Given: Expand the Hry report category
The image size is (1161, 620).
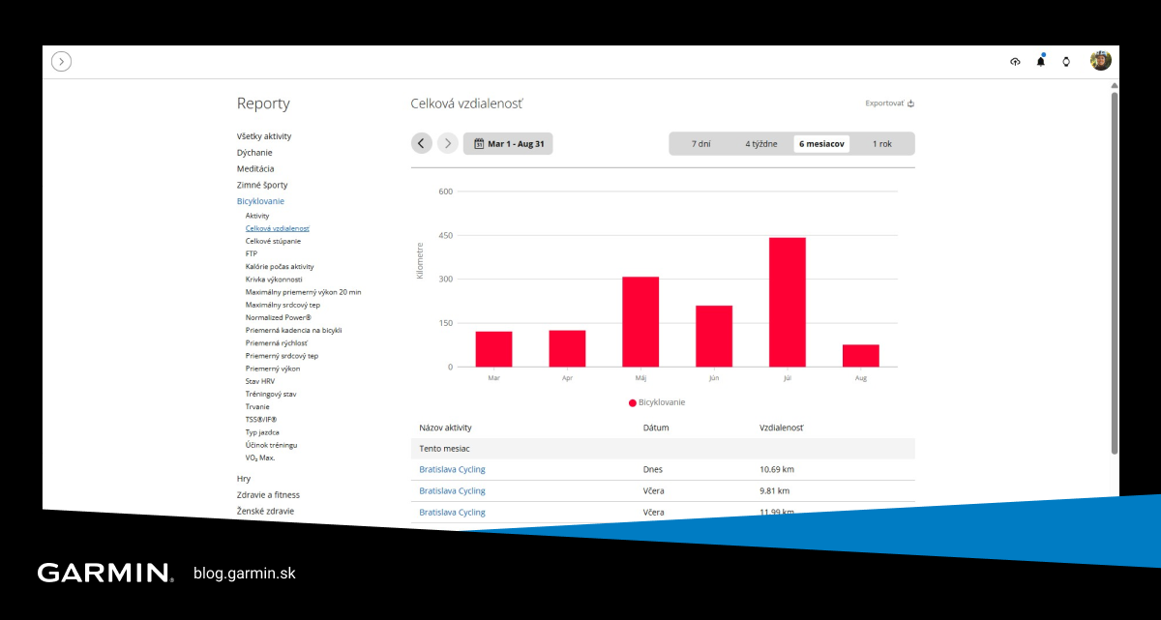Looking at the screenshot, I should click(x=244, y=479).
